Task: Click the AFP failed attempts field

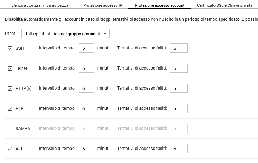Action: [178, 149]
